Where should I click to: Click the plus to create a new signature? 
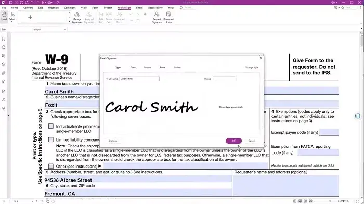[x=30, y=17]
